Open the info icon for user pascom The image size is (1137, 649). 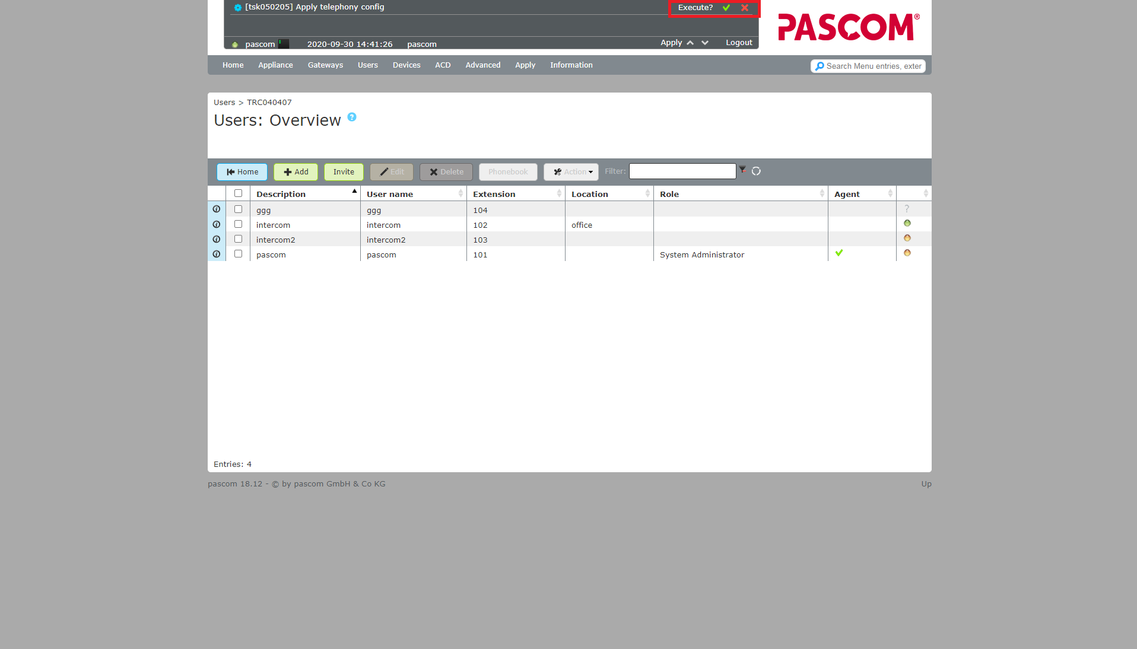217,254
